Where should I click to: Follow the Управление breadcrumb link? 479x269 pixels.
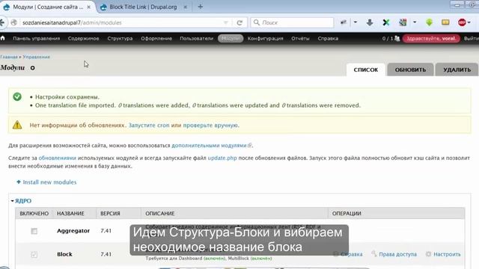click(x=36, y=57)
